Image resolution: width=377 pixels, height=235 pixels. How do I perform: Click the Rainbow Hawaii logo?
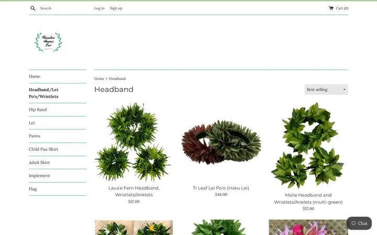(x=48, y=42)
